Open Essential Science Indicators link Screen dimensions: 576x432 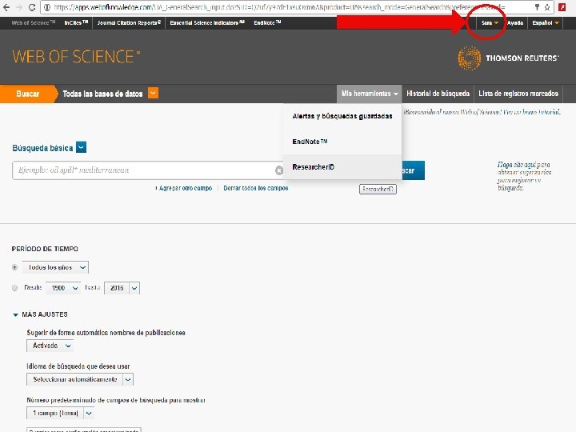(207, 22)
